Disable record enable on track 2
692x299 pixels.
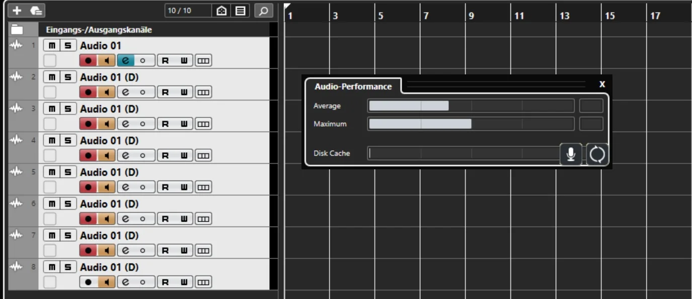click(x=88, y=92)
